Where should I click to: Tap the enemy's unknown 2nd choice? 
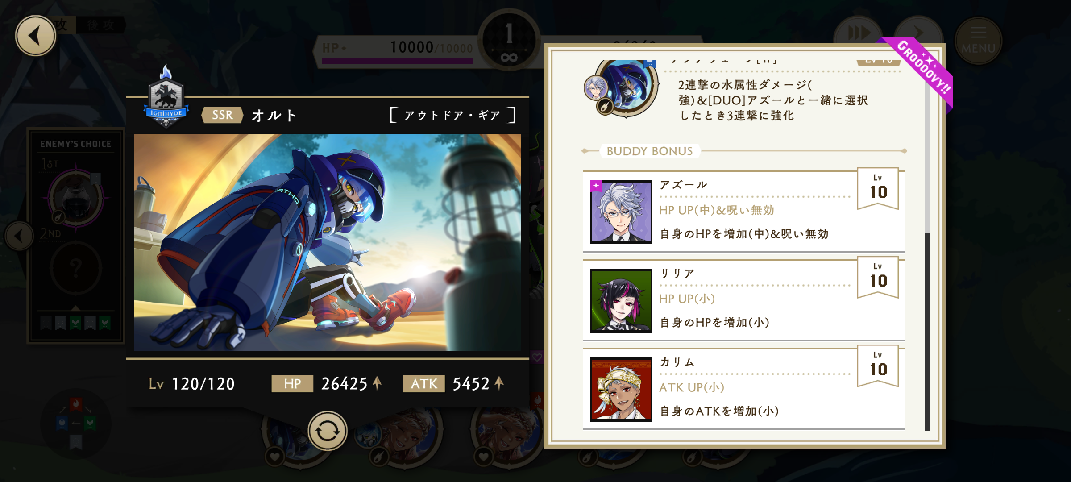pos(76,268)
